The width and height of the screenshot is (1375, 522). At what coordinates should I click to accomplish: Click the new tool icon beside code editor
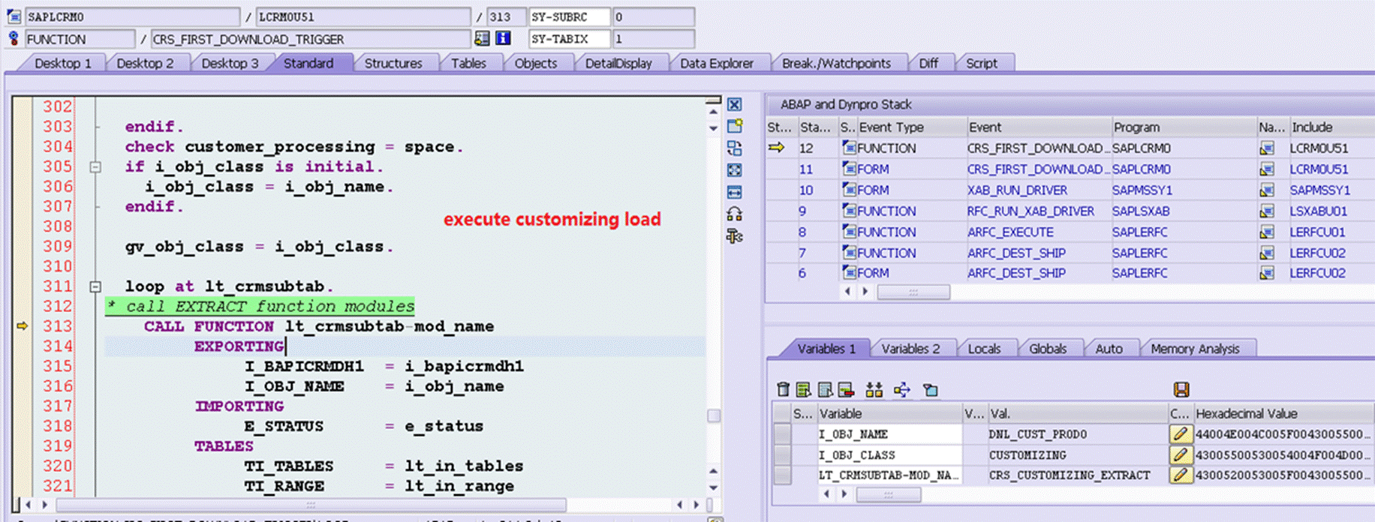pyautogui.click(x=735, y=126)
